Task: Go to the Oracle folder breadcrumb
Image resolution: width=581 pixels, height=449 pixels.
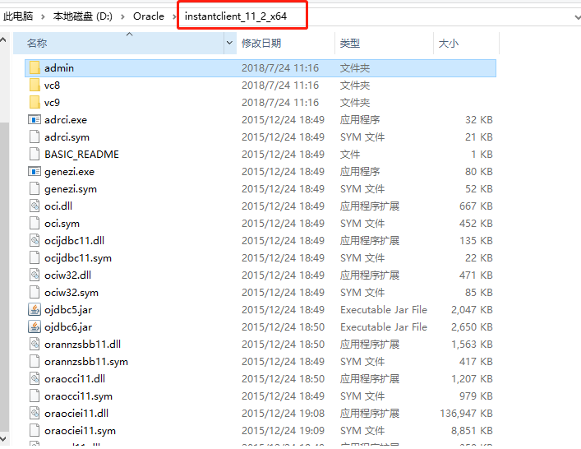Action: [149, 16]
